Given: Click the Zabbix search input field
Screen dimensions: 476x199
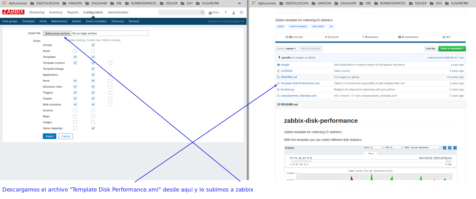Looking at the screenshot, I should coord(180,12).
